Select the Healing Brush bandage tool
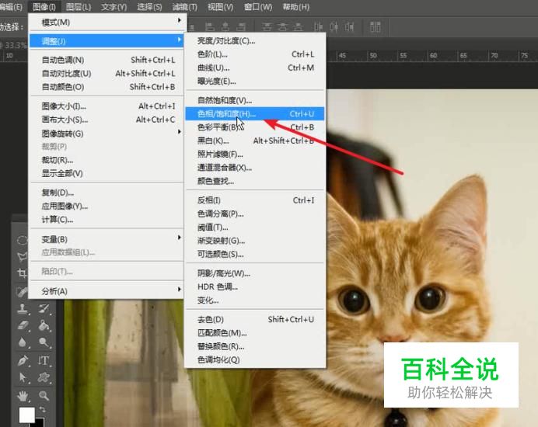The image size is (538, 427). (22, 292)
